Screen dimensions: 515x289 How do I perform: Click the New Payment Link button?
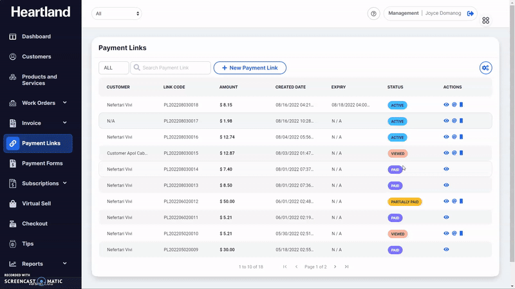(x=250, y=68)
